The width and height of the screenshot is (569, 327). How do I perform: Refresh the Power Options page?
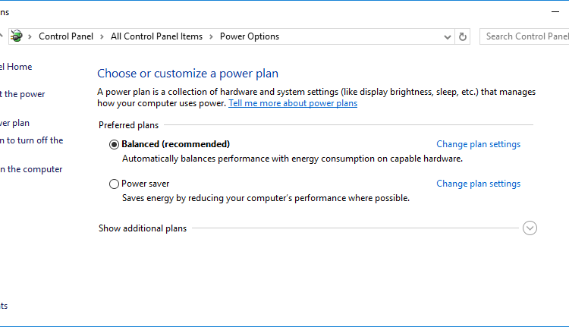click(464, 36)
